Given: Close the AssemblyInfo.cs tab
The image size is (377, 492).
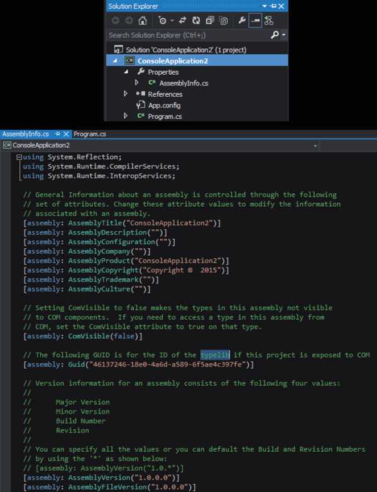Looking at the screenshot, I should coord(66,134).
